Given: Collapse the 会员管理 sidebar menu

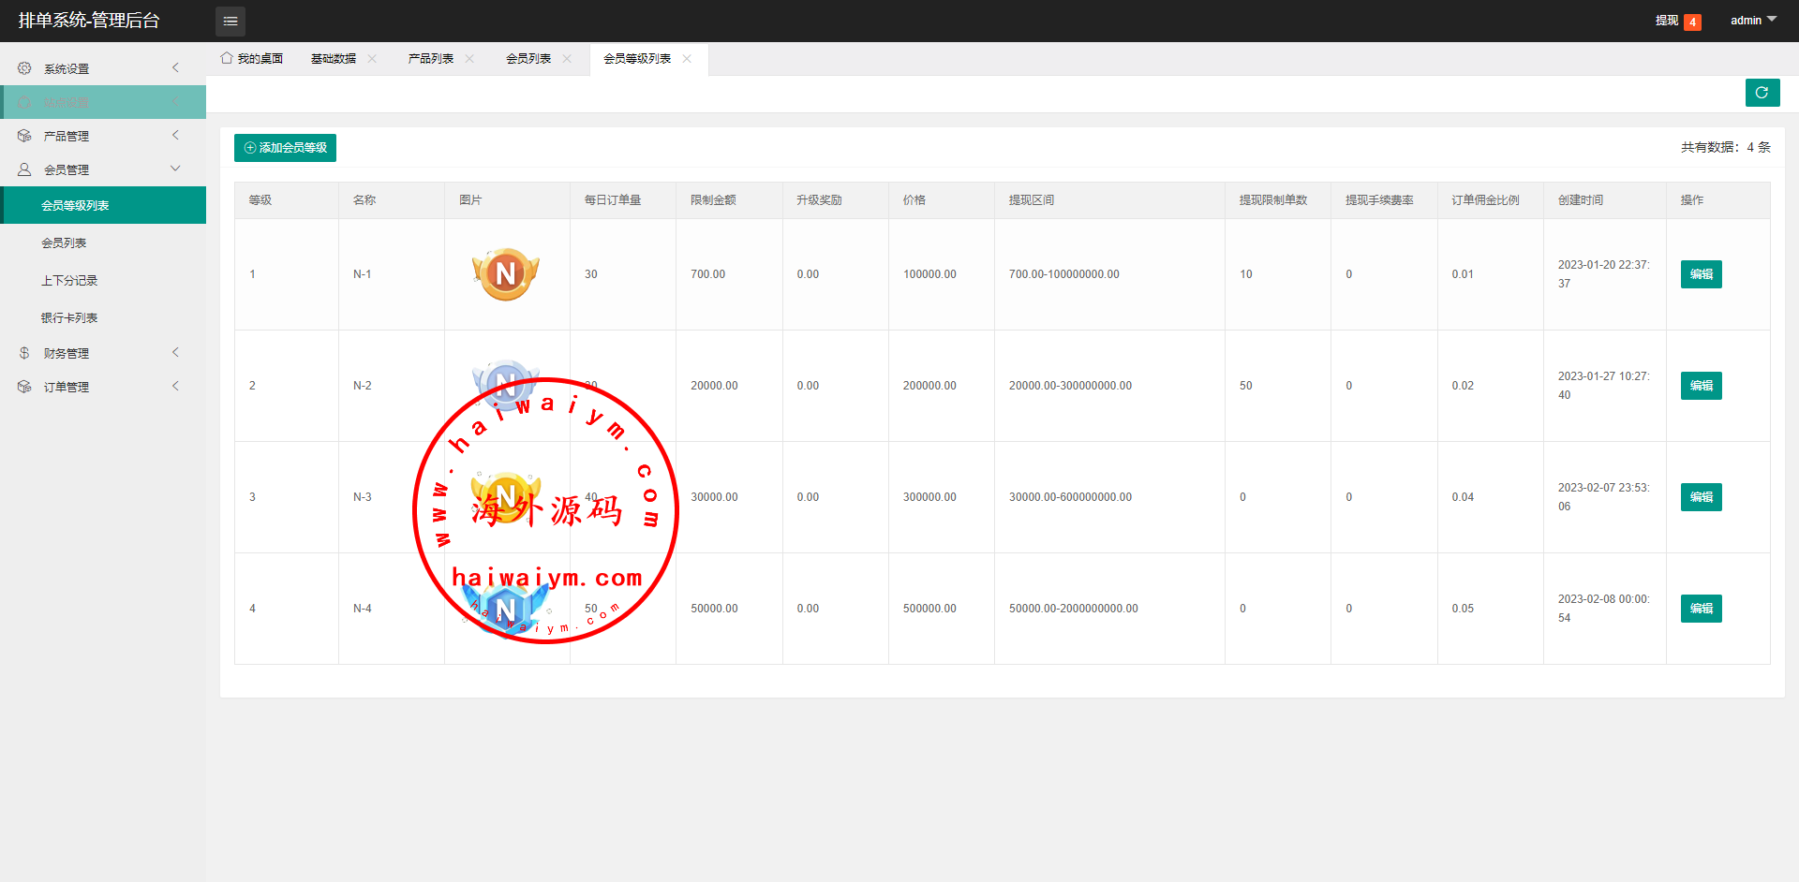Looking at the screenshot, I should coord(103,169).
